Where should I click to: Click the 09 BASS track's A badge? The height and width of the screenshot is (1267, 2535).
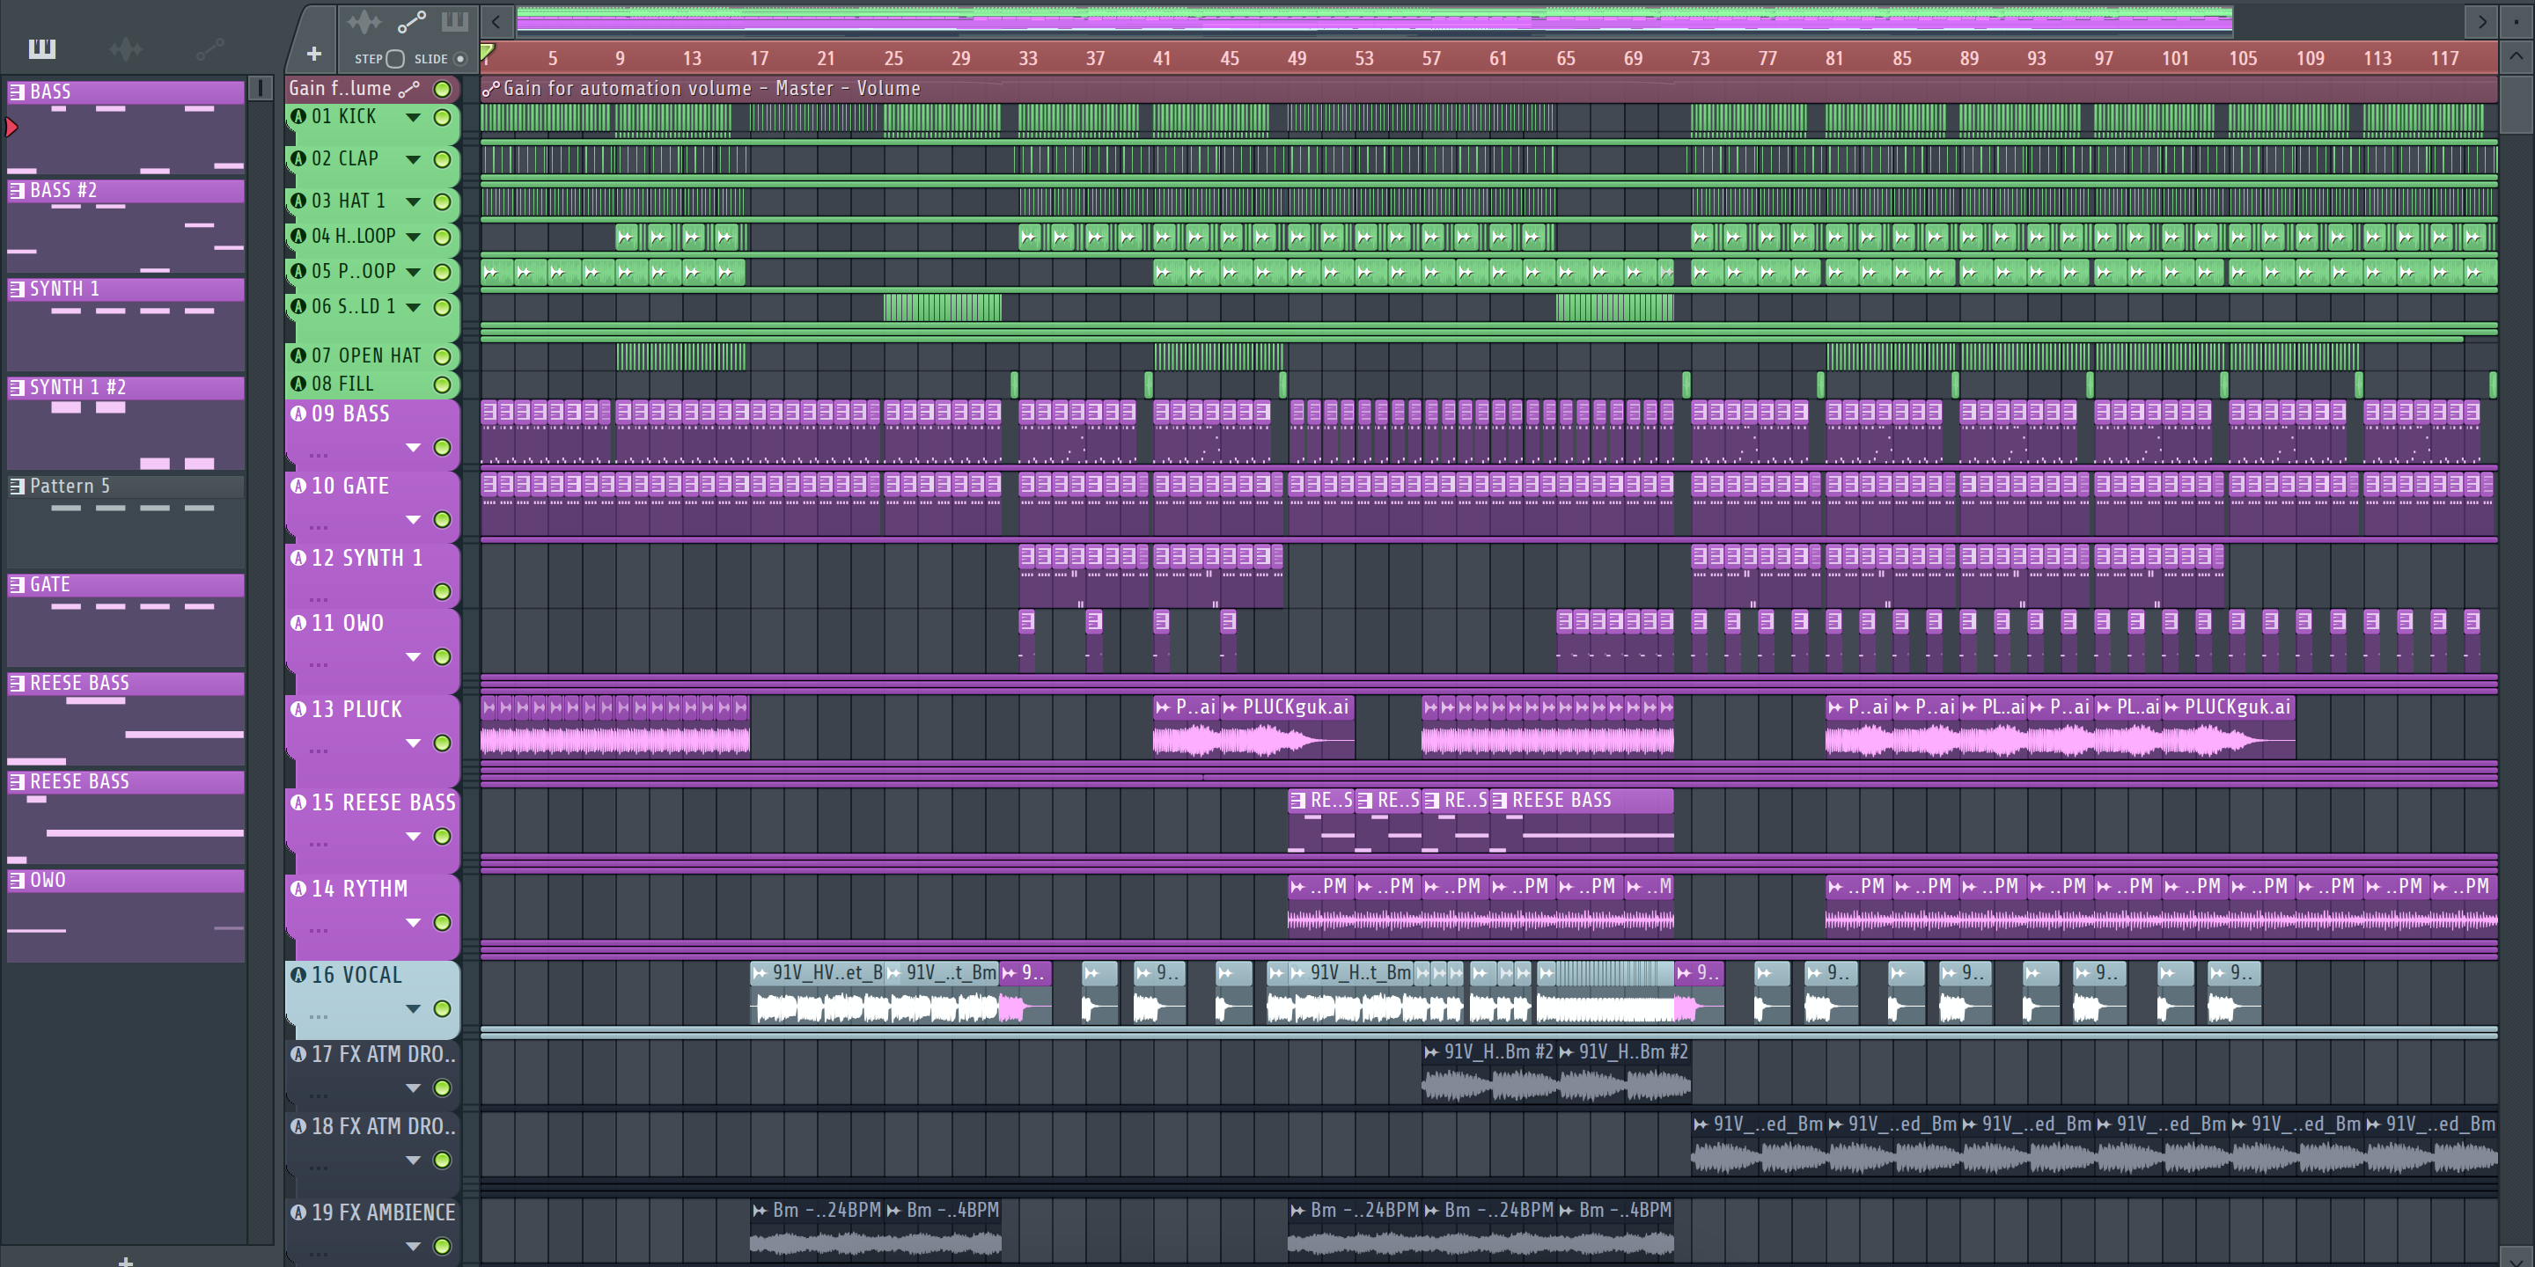coord(298,414)
